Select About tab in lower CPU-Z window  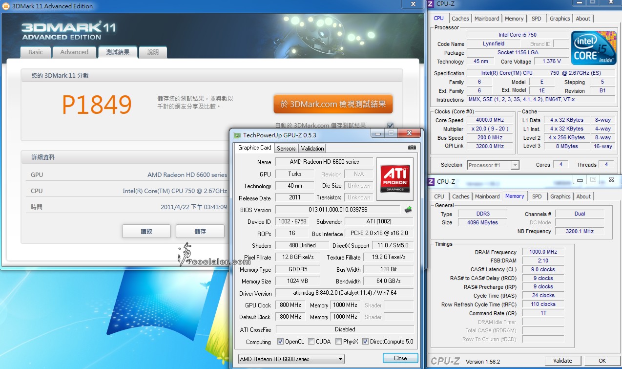click(x=583, y=196)
